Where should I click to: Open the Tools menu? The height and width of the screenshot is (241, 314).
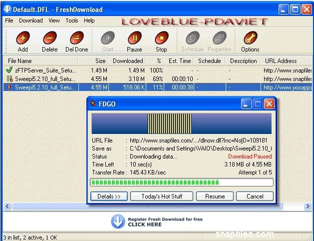[72, 20]
